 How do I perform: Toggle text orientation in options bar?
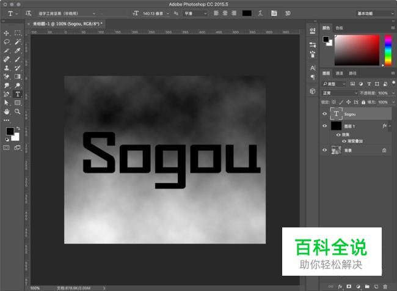coord(28,13)
